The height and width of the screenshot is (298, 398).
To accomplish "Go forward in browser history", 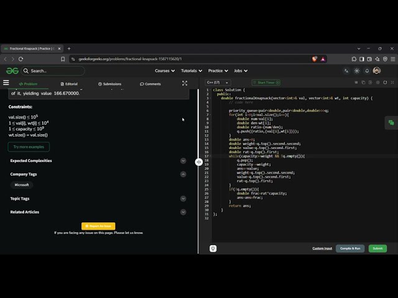I will (12, 59).
